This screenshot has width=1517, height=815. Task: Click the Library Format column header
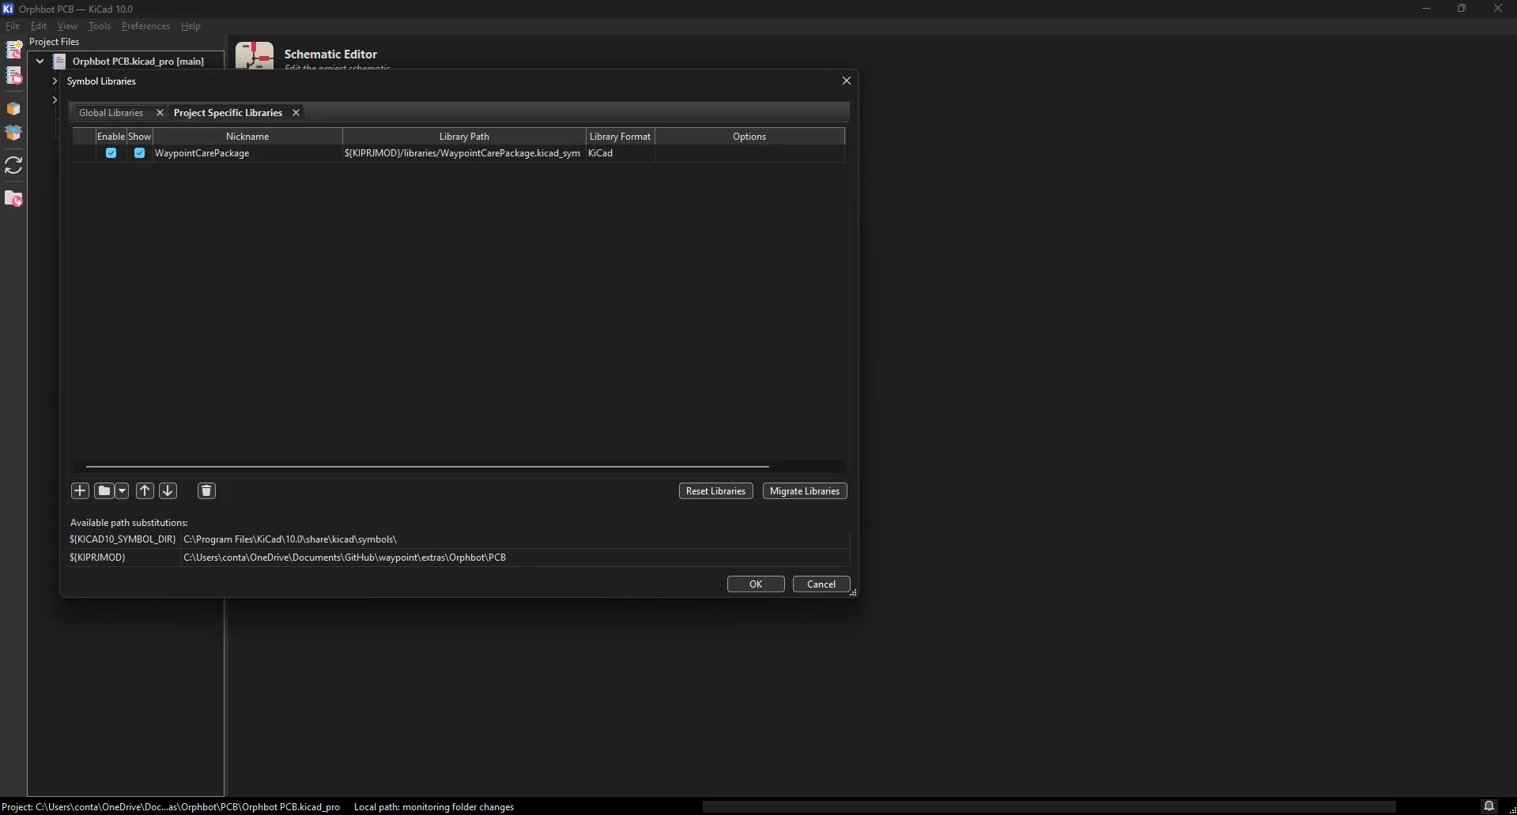[620, 137]
